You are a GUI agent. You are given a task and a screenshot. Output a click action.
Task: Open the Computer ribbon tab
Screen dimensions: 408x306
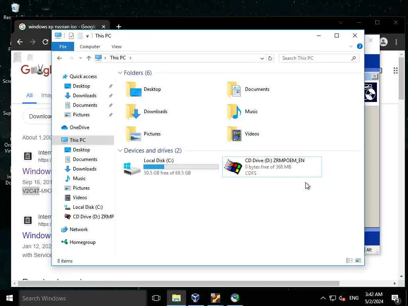(90, 47)
